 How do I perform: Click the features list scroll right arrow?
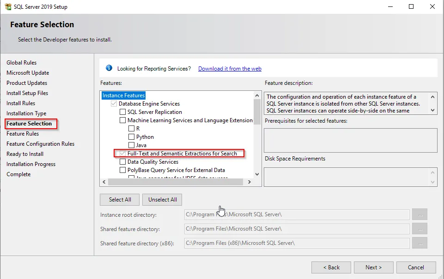point(249,182)
